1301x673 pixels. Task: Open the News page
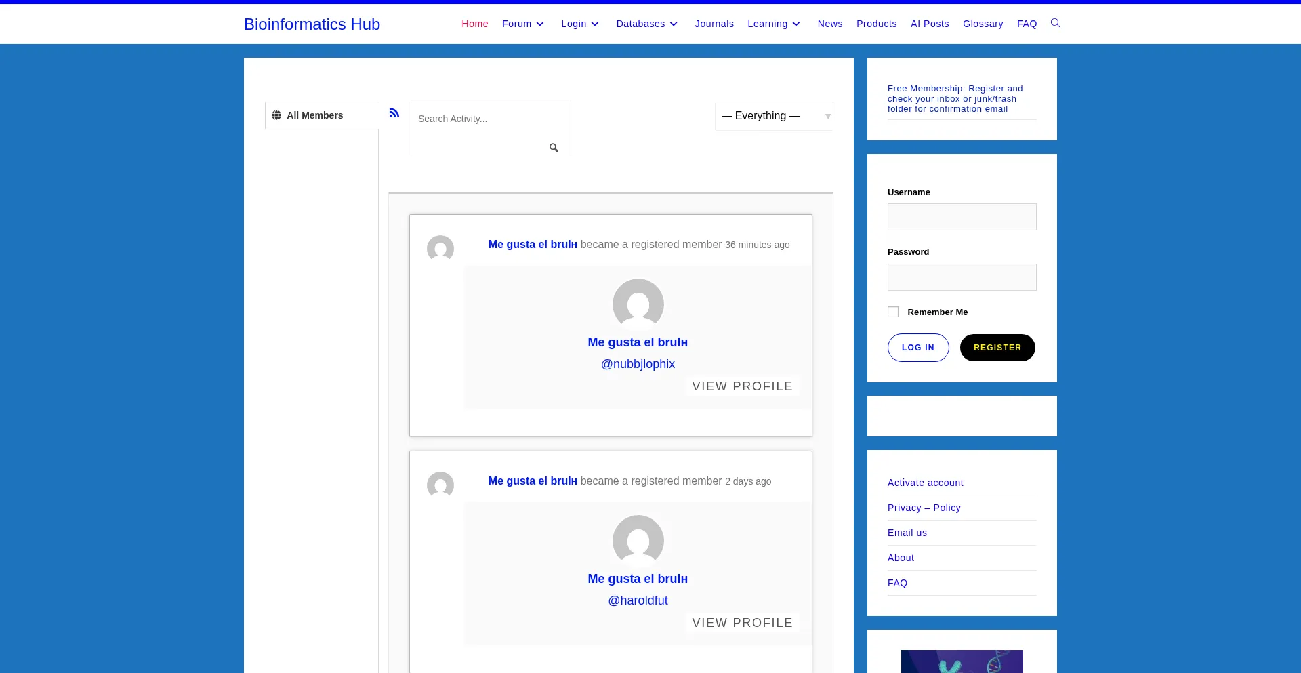830,24
